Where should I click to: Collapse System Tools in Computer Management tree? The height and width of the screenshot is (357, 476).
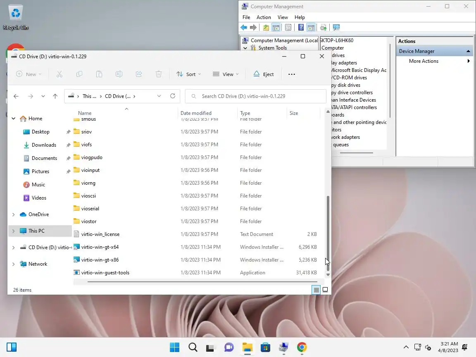(x=245, y=48)
